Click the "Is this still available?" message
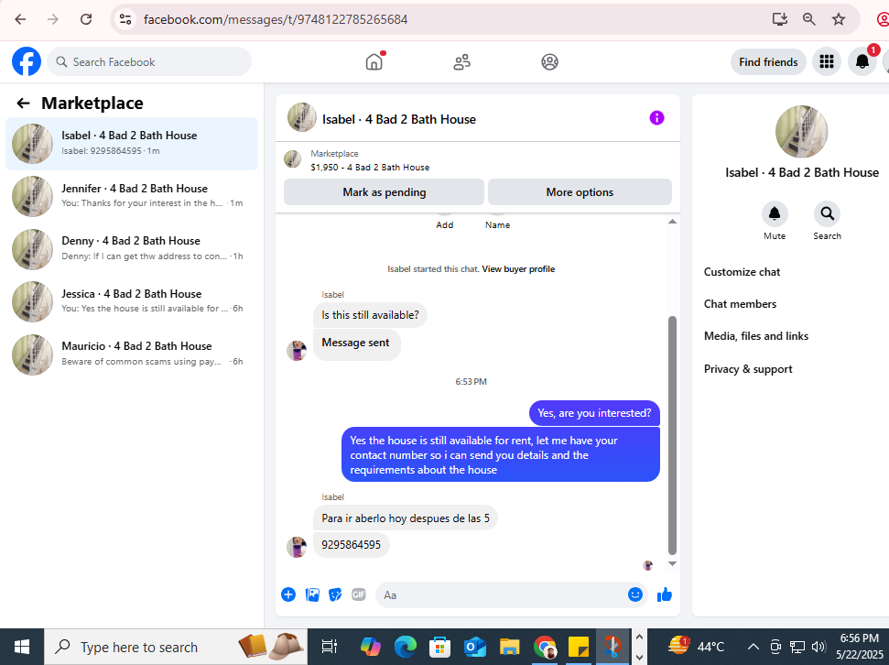Image resolution: width=889 pixels, height=665 pixels. tap(370, 315)
